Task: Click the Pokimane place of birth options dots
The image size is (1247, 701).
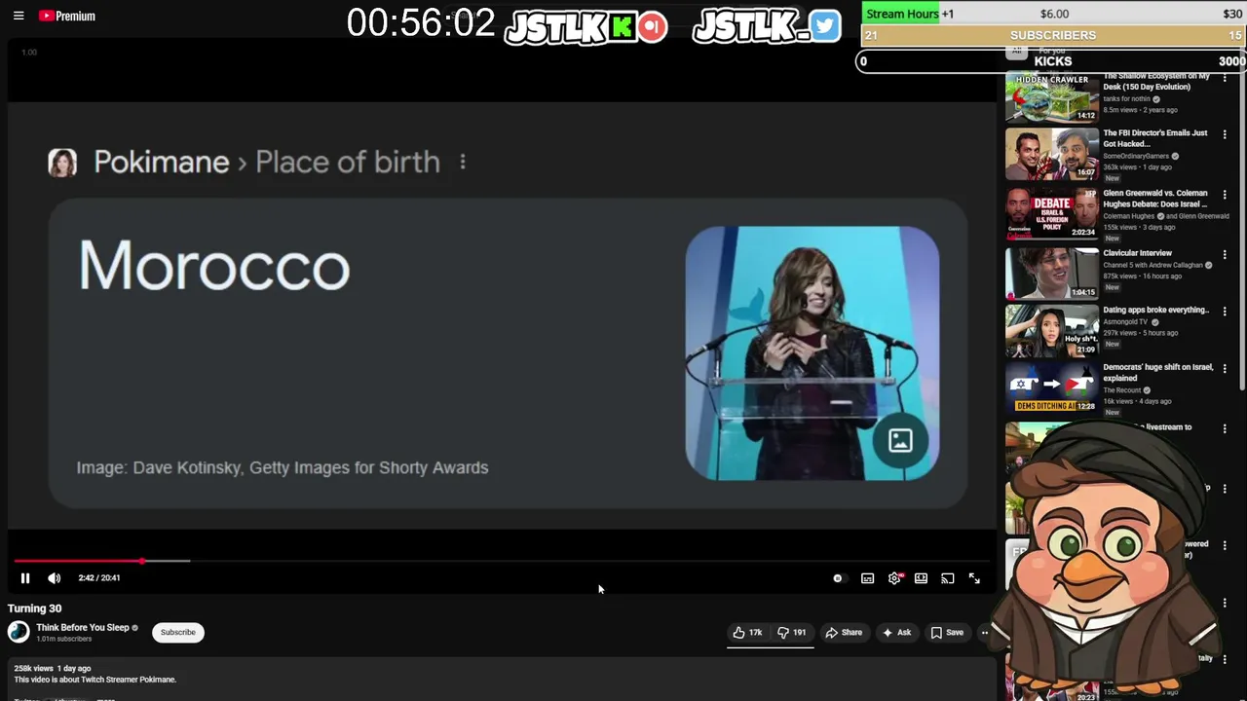Action: pos(463,163)
